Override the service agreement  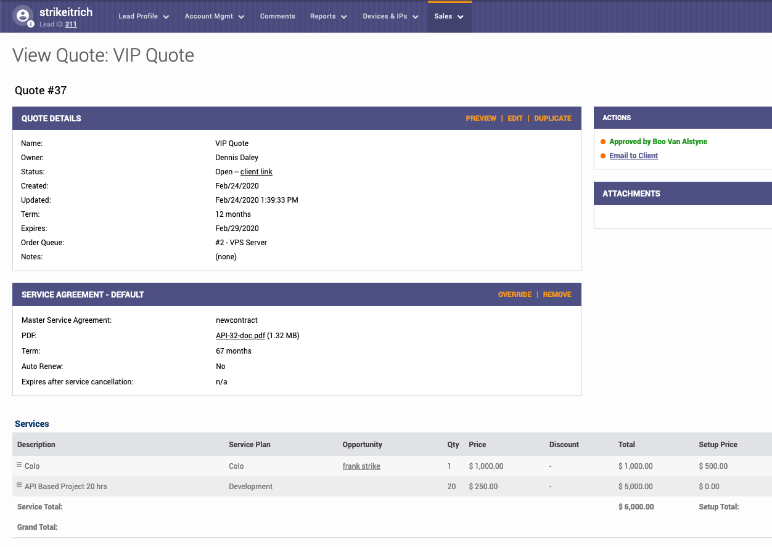coord(514,294)
